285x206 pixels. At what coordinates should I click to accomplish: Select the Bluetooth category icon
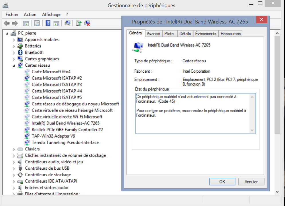click(20, 52)
